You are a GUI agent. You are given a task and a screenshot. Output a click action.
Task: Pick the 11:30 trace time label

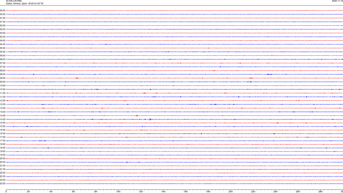coord(3,97)
